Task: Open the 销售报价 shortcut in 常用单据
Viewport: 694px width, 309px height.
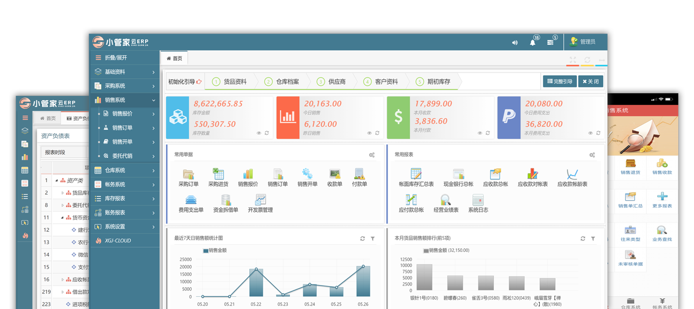Action: (x=248, y=174)
